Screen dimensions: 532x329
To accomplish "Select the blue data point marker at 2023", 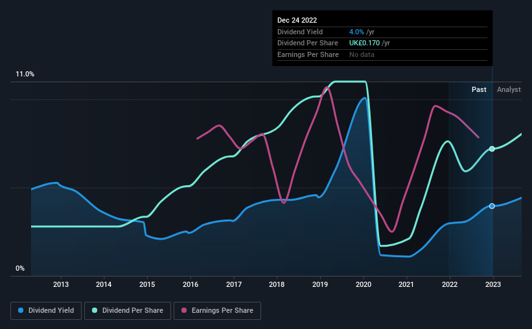I will pos(492,206).
